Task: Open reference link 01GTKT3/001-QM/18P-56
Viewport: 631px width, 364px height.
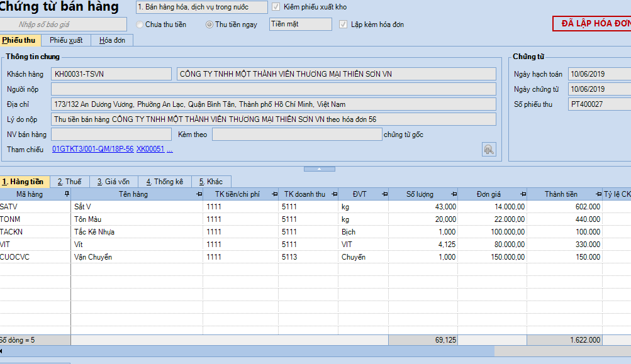Action: [92, 149]
